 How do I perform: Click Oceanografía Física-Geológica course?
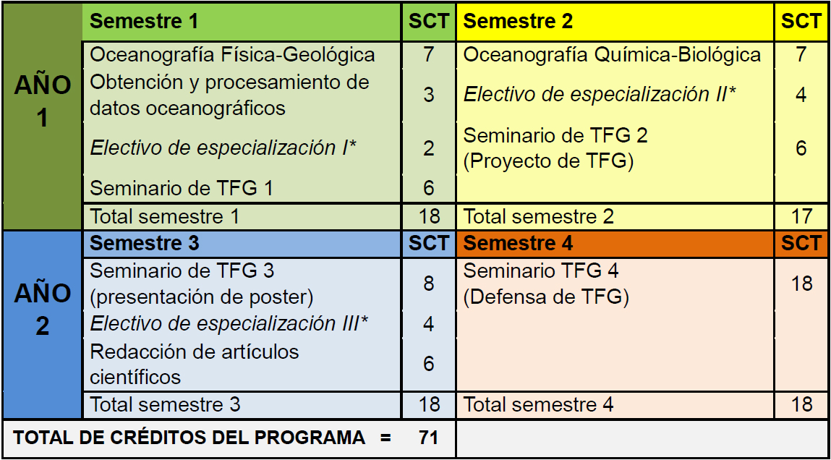click(232, 55)
